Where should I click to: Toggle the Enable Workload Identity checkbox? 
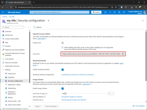coord(62,70)
